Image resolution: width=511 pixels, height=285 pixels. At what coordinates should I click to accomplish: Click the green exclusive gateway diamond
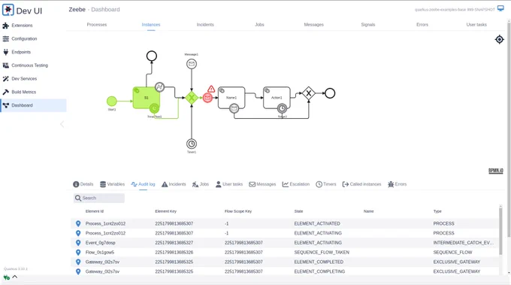(192, 98)
